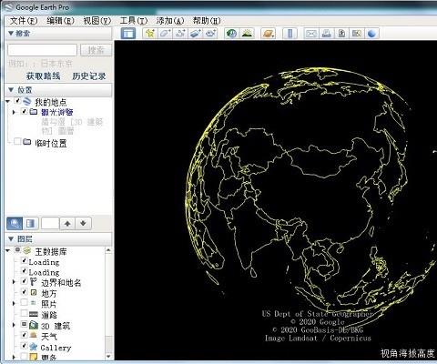Click the save image icon
This screenshot has width=437, height=364.
(x=341, y=33)
